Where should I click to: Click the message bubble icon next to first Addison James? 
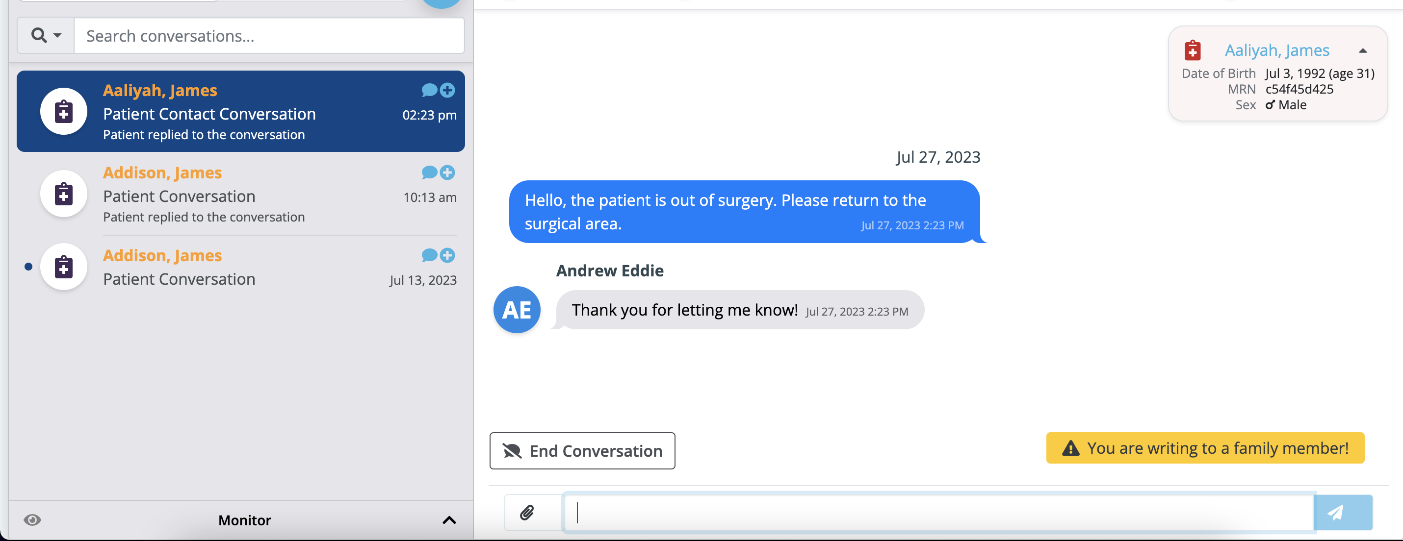tap(429, 172)
